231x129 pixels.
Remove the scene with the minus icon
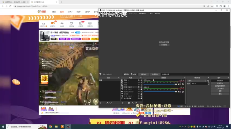104,103
